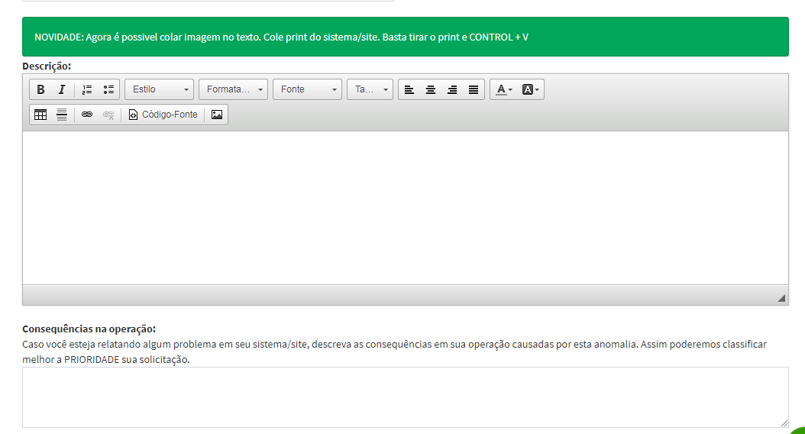Click inside the Descrição editor area
The image size is (805, 434).
(405, 208)
